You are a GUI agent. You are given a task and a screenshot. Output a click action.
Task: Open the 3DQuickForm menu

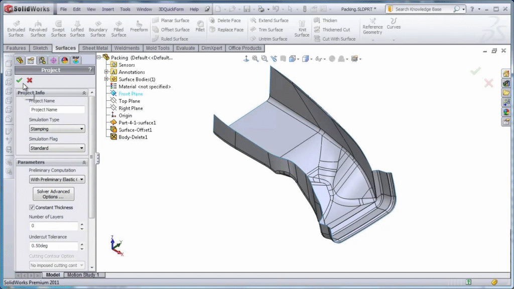click(172, 9)
